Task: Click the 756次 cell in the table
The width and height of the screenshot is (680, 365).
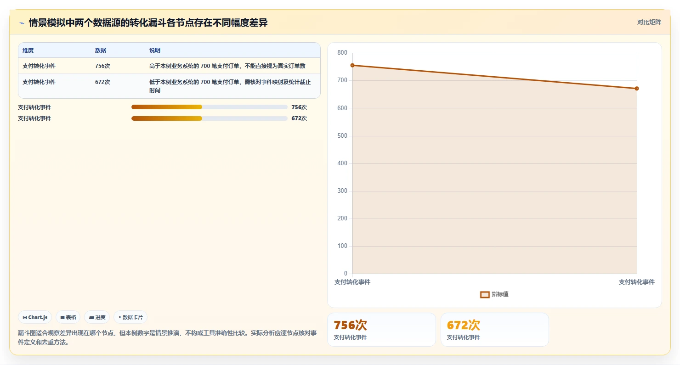Action: (x=102, y=66)
